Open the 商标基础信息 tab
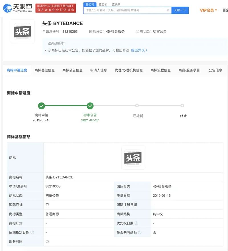Image resolution: width=228 pixels, height=251 pixels. (44, 70)
